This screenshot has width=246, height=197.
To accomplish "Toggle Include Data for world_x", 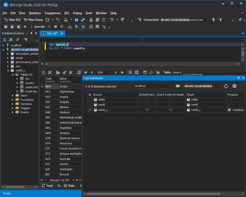I will point(147,110).
